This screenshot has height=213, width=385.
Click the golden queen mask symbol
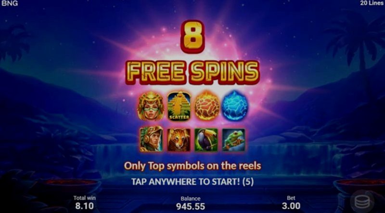(x=151, y=106)
